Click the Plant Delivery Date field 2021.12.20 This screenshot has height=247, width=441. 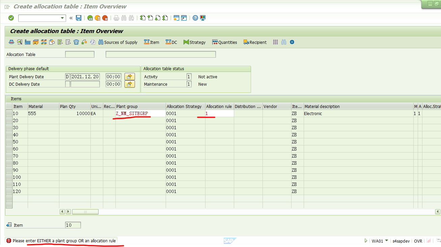point(85,77)
